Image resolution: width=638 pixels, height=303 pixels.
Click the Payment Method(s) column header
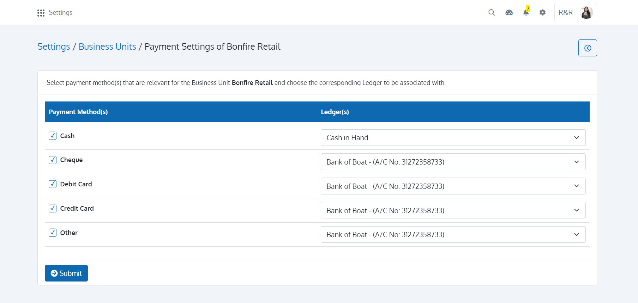click(x=78, y=112)
